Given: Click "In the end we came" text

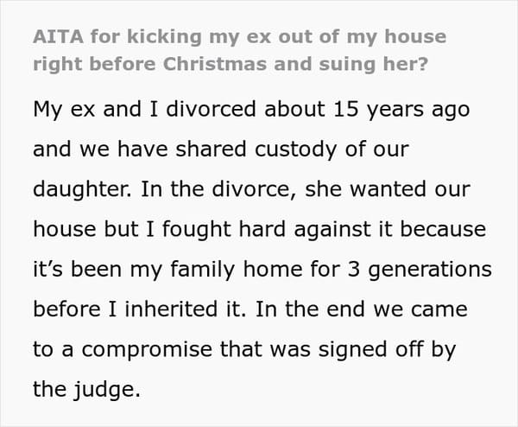Looking at the screenshot, I should click(362, 309).
